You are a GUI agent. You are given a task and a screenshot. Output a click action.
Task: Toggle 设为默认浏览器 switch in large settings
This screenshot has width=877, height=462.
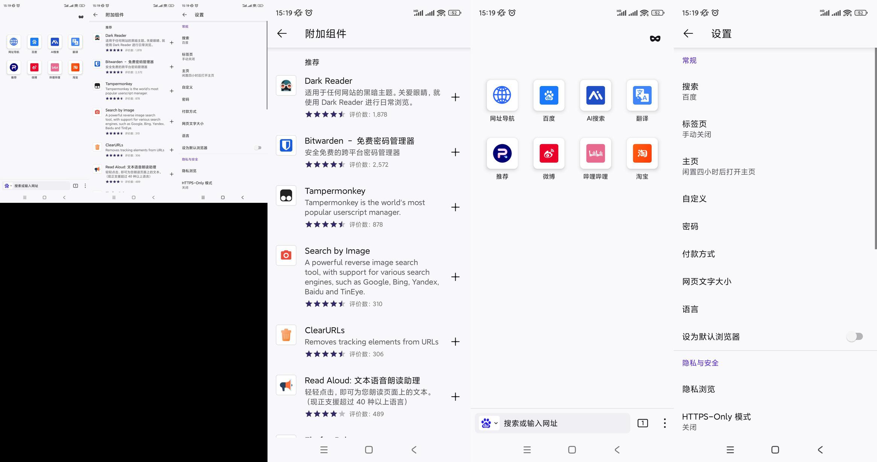(x=855, y=337)
